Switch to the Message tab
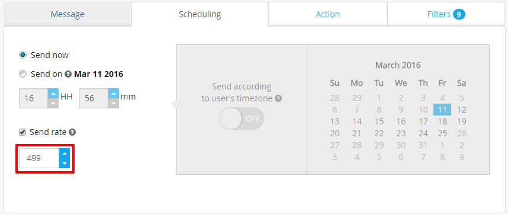This screenshot has height=215, width=508. [x=67, y=14]
